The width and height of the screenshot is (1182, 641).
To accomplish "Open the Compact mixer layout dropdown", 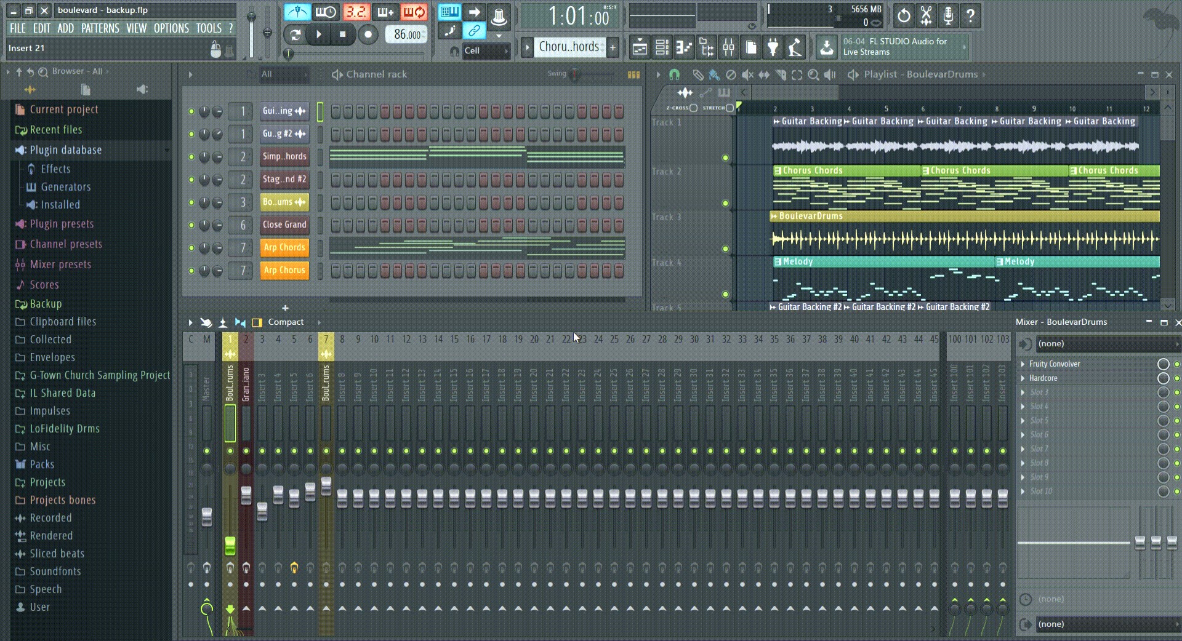I will pyautogui.click(x=286, y=322).
